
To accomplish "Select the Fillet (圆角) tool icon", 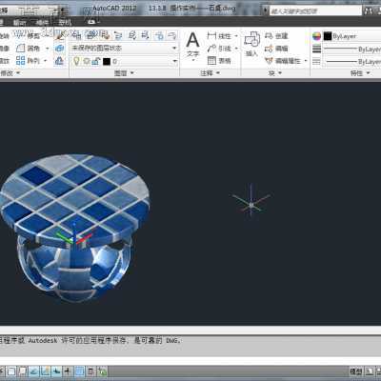I will pyautogui.click(x=21, y=49).
